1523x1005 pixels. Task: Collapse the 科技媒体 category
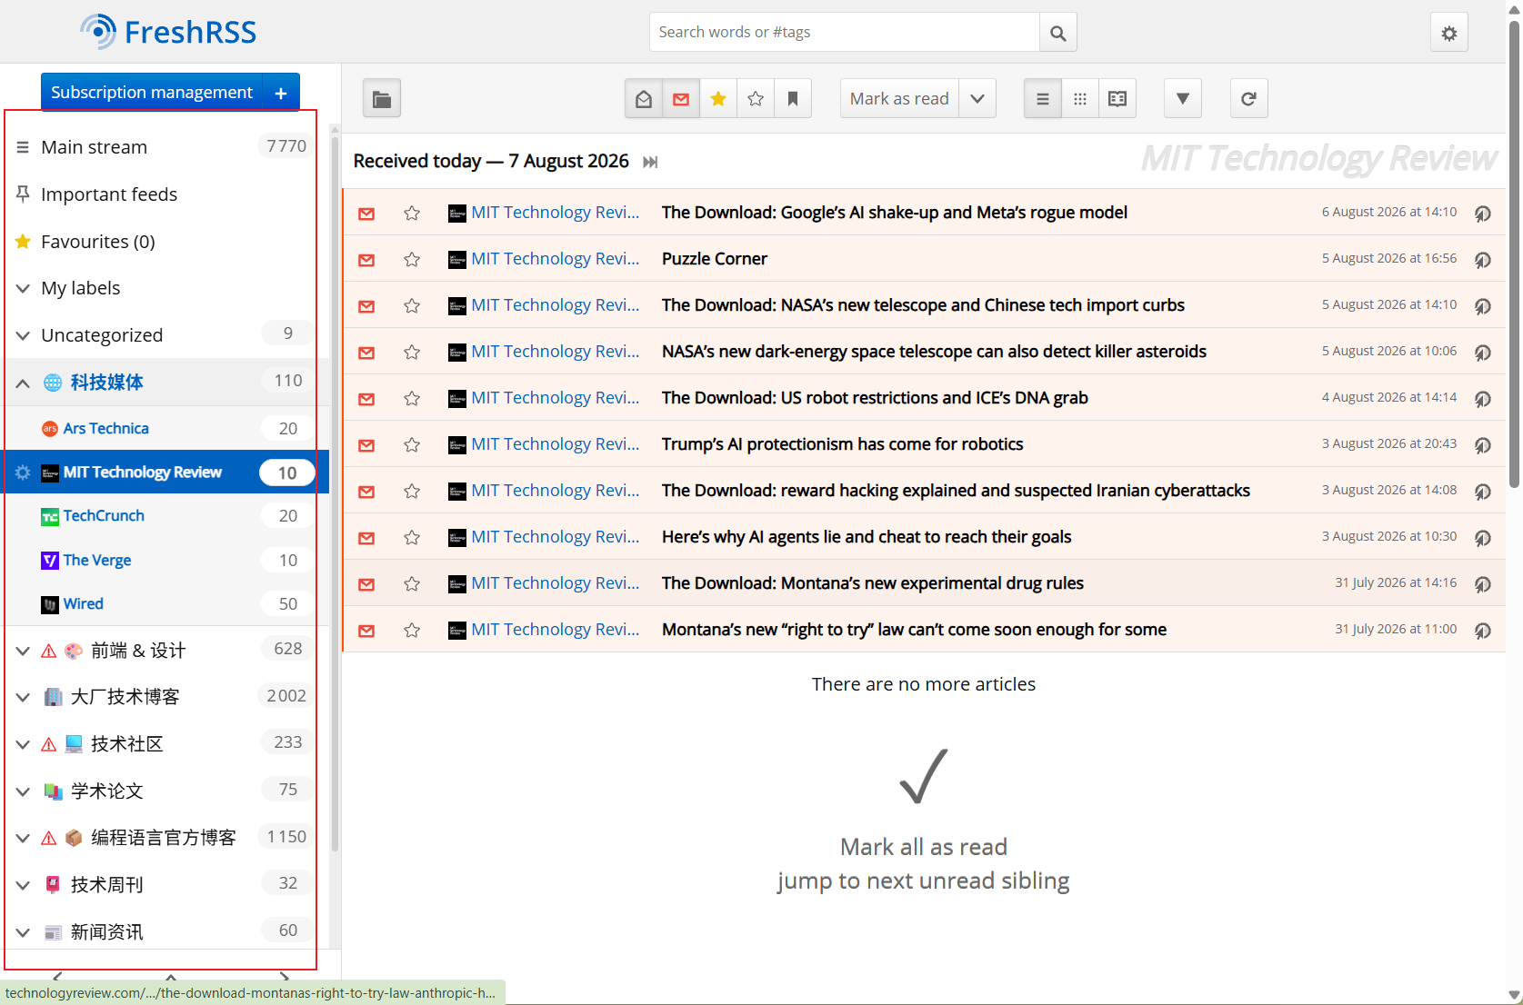[23, 383]
